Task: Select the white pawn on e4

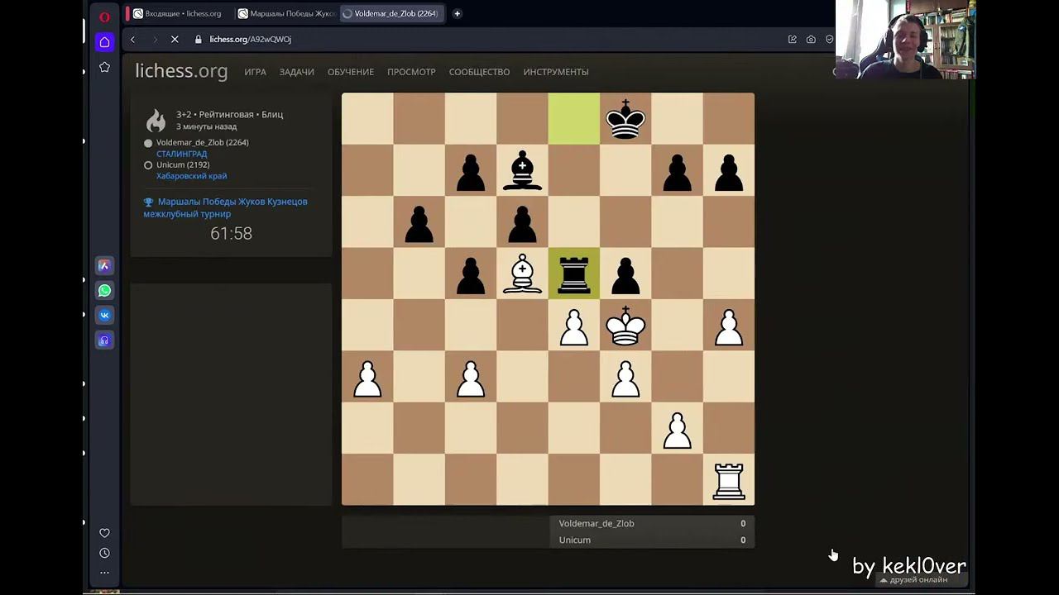Action: coord(574,325)
